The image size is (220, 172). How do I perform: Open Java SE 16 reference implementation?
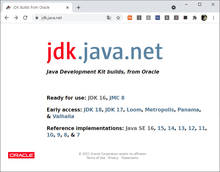pyautogui.click(x=140, y=128)
